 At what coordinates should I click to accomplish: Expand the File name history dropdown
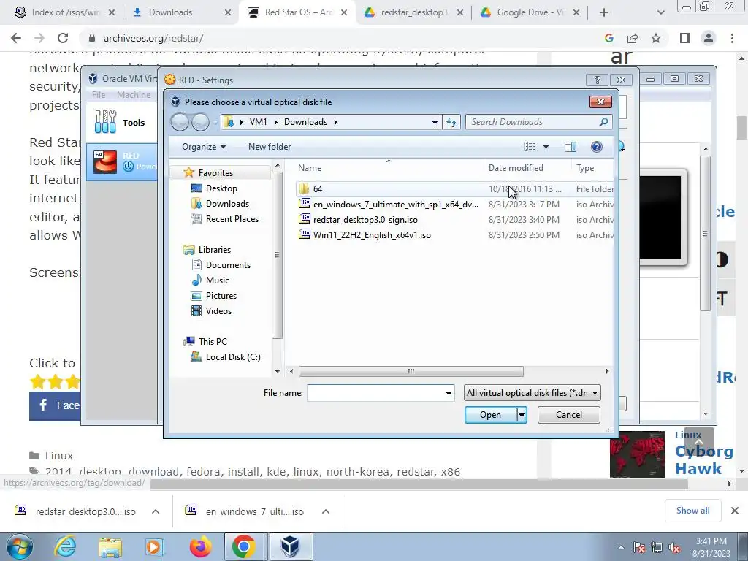point(449,393)
